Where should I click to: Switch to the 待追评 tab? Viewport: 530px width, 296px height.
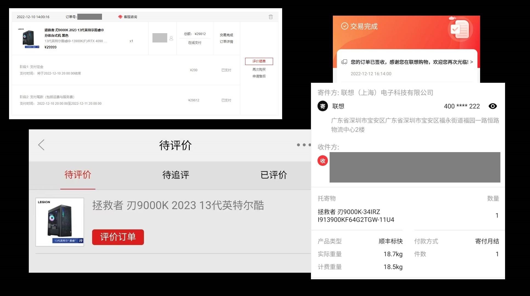[175, 175]
